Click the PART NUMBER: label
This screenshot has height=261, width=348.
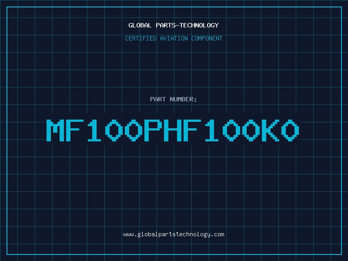click(174, 99)
